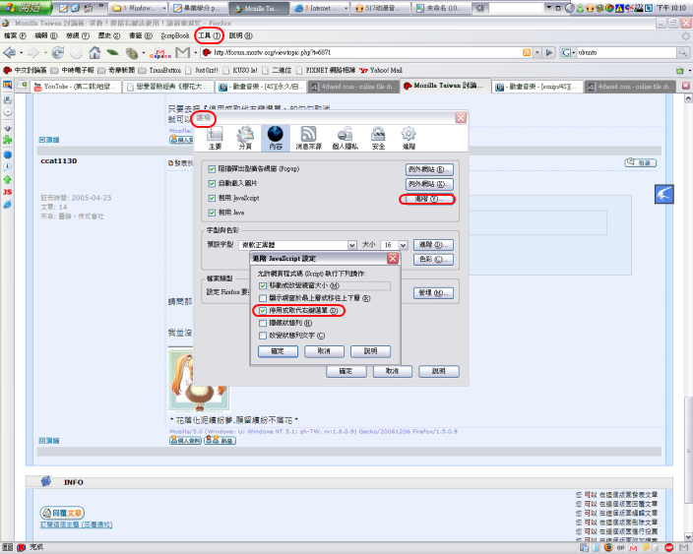Uncheck 停用或取代右鍵選單 checkbox
Image resolution: width=693 pixels, height=554 pixels.
[x=262, y=310]
